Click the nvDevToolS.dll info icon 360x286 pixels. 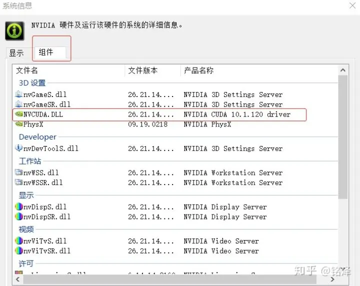pyautogui.click(x=18, y=148)
